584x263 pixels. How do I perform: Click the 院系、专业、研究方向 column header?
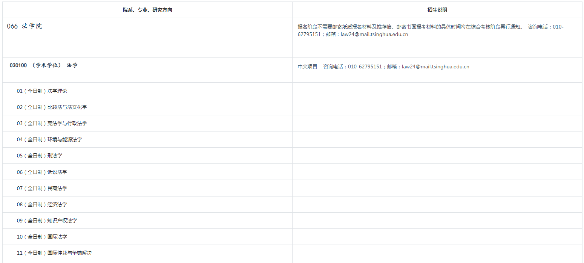pyautogui.click(x=147, y=10)
